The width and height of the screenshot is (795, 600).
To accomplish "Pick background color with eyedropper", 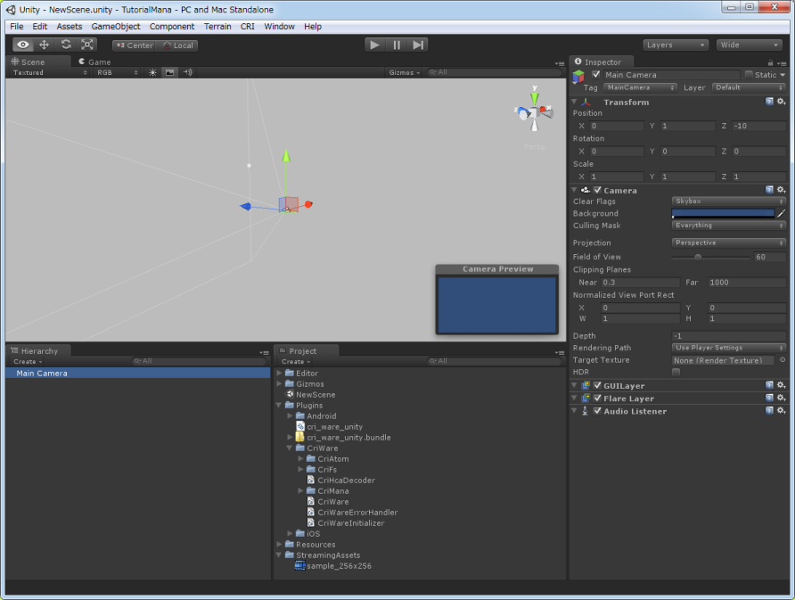I will [x=782, y=214].
